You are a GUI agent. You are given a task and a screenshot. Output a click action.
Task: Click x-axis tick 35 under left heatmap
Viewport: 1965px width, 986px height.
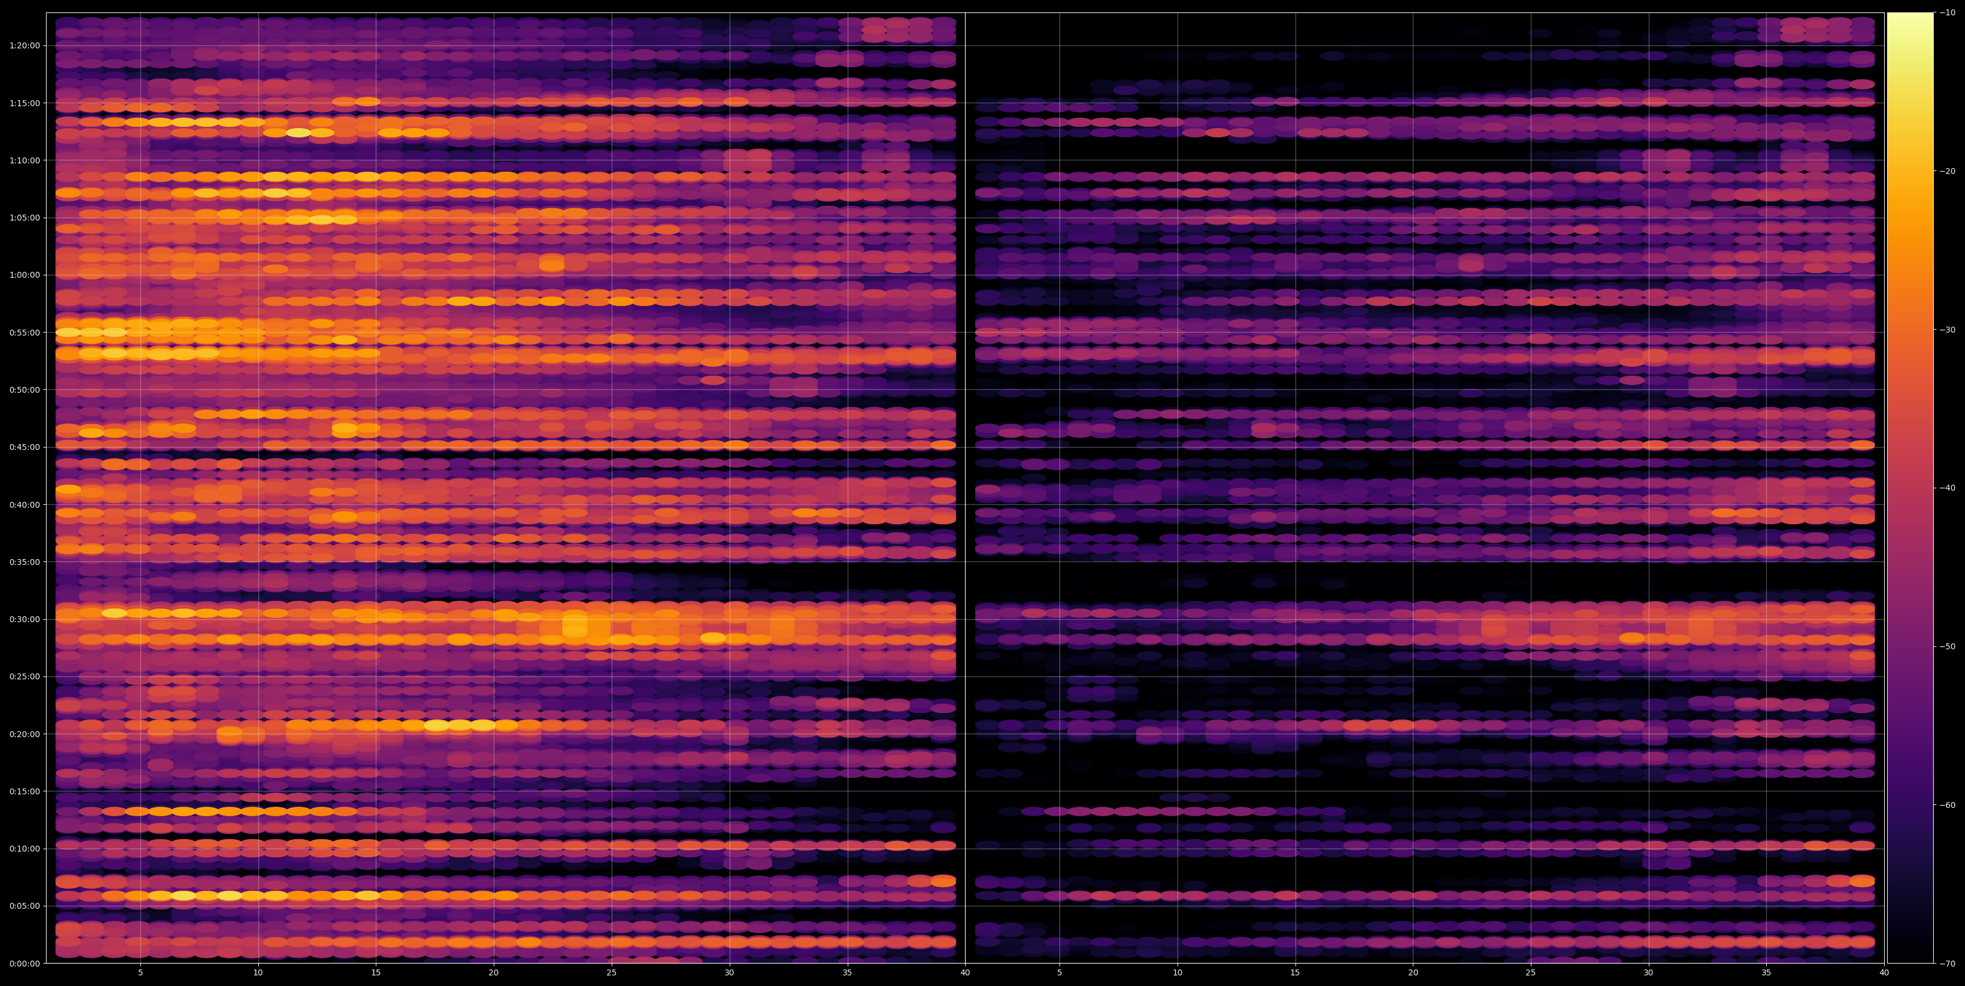coord(848,973)
